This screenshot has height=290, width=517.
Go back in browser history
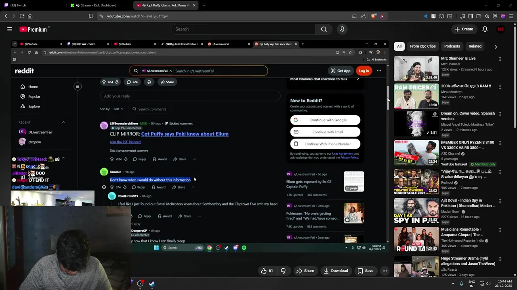(6, 16)
